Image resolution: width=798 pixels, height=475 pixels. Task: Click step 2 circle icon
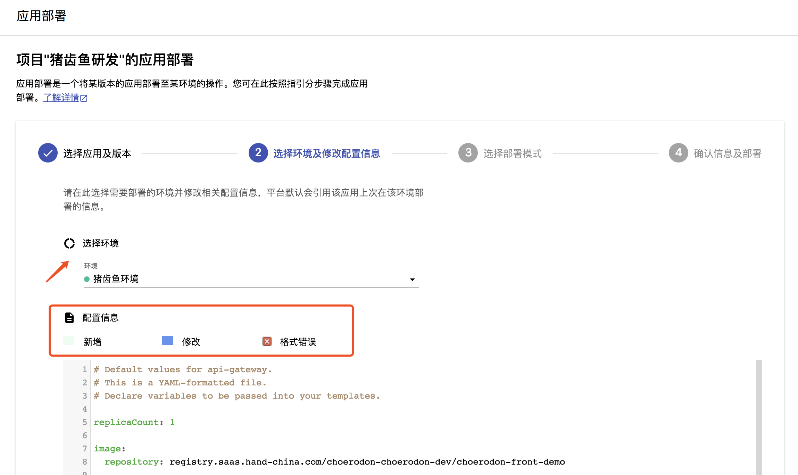258,153
